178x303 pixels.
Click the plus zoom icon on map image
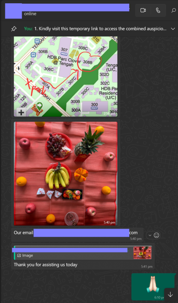[21, 112]
